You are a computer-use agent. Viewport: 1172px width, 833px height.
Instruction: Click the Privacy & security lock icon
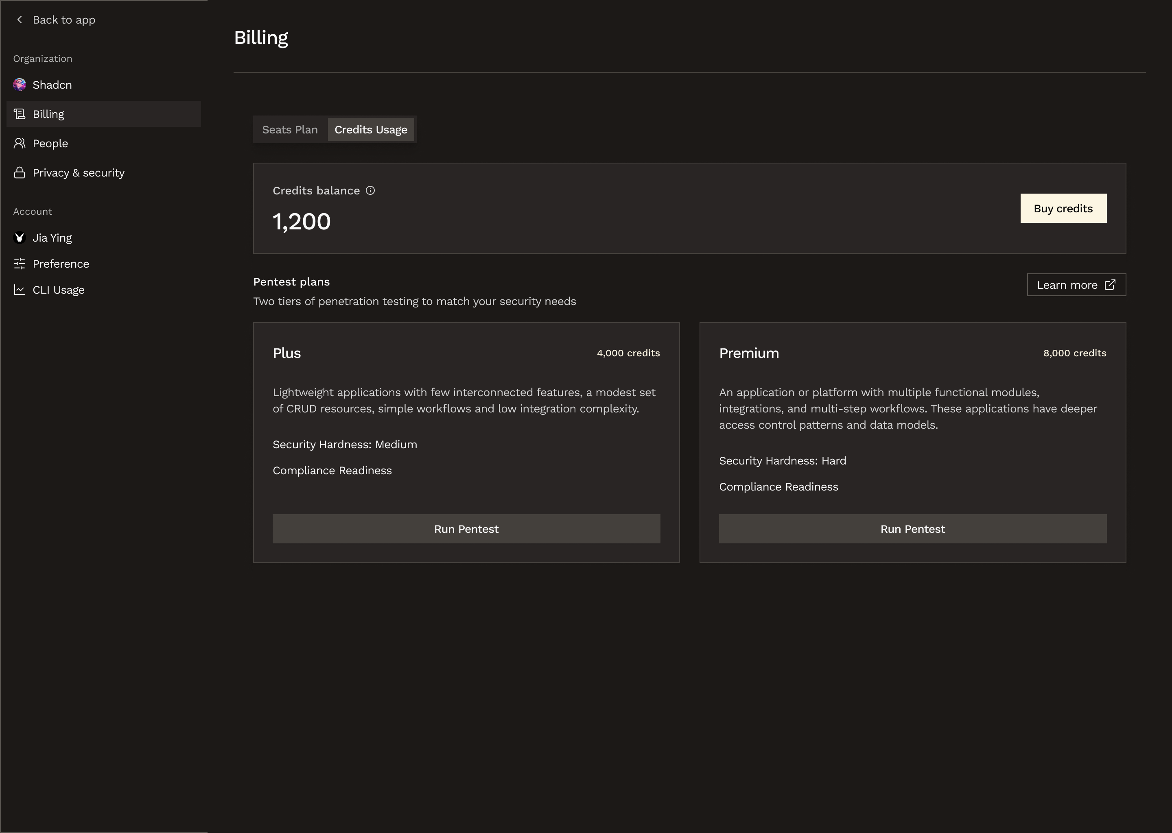click(x=20, y=173)
